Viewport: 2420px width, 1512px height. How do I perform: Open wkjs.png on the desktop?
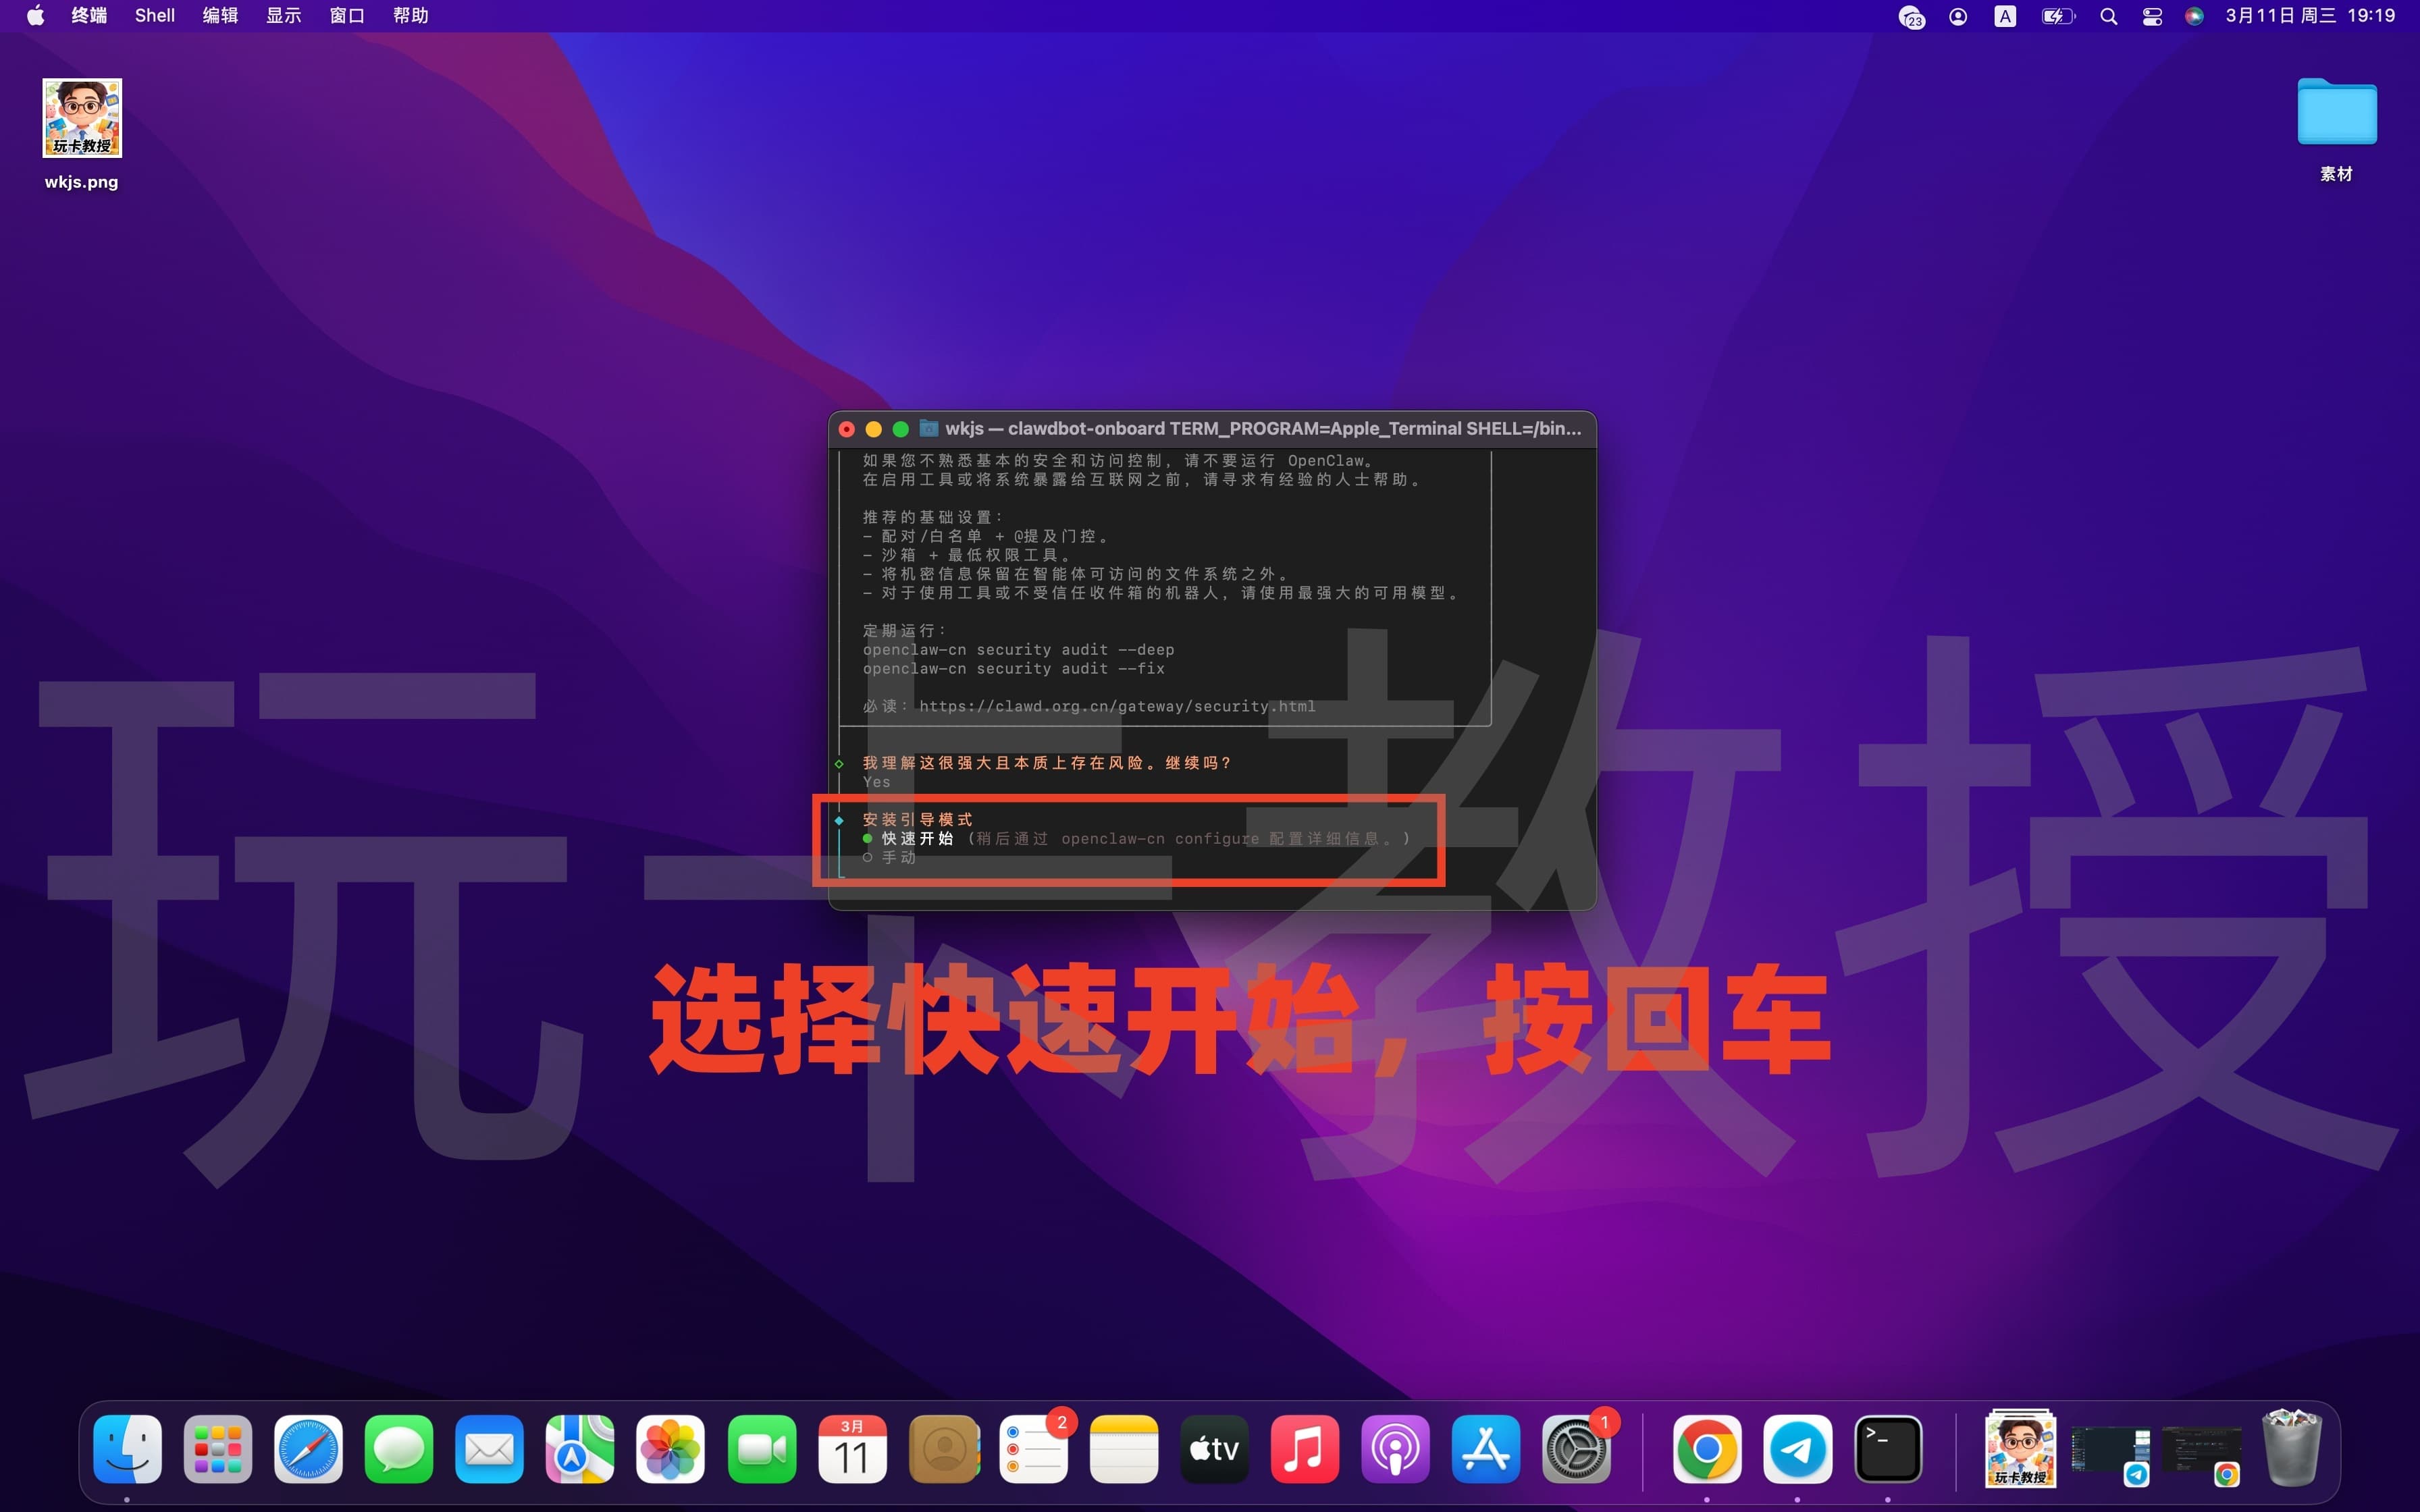81,118
